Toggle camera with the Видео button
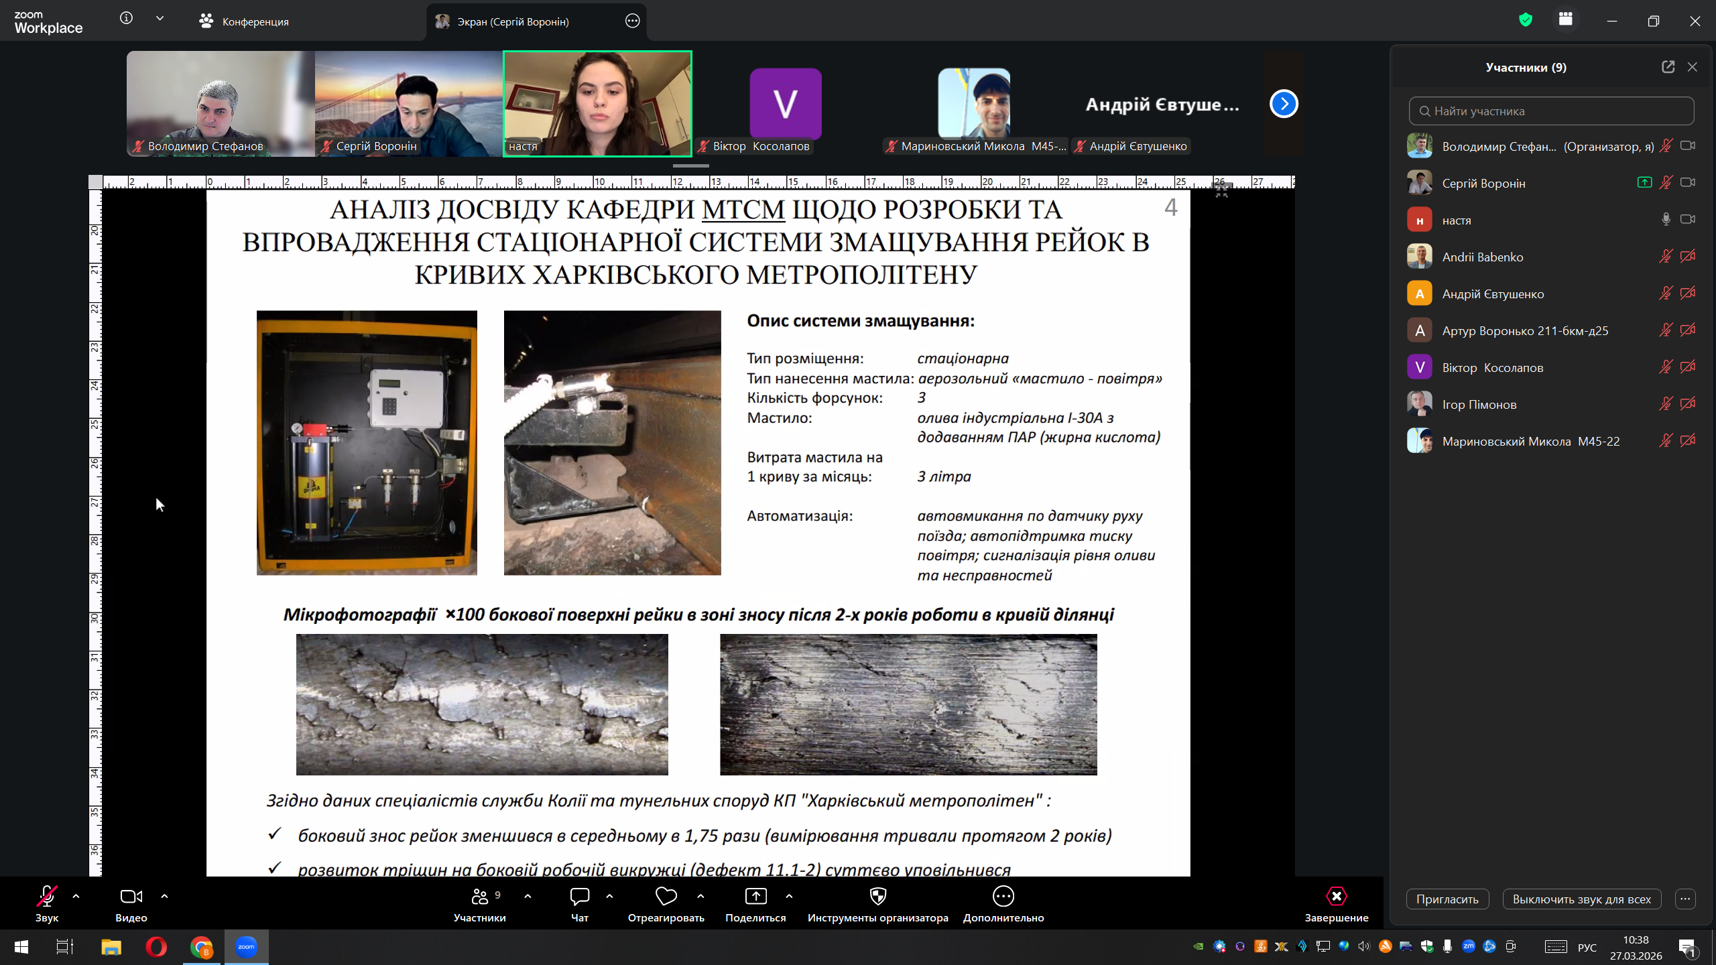Screen dimensions: 1716x965 click(x=131, y=897)
